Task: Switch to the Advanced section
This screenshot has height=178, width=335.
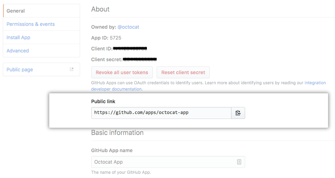Action: tap(18, 51)
